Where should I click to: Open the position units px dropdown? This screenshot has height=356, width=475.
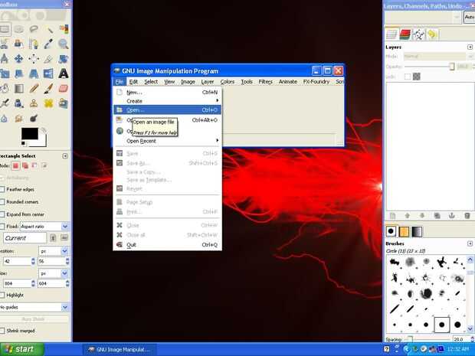tap(54, 251)
